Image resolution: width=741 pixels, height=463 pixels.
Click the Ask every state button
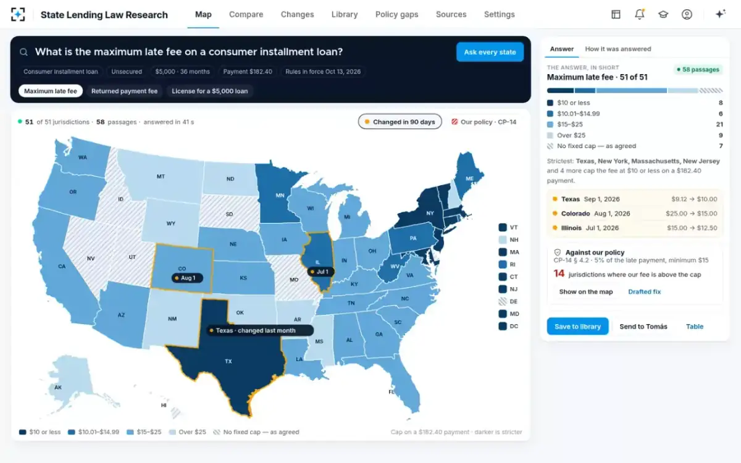coord(490,52)
